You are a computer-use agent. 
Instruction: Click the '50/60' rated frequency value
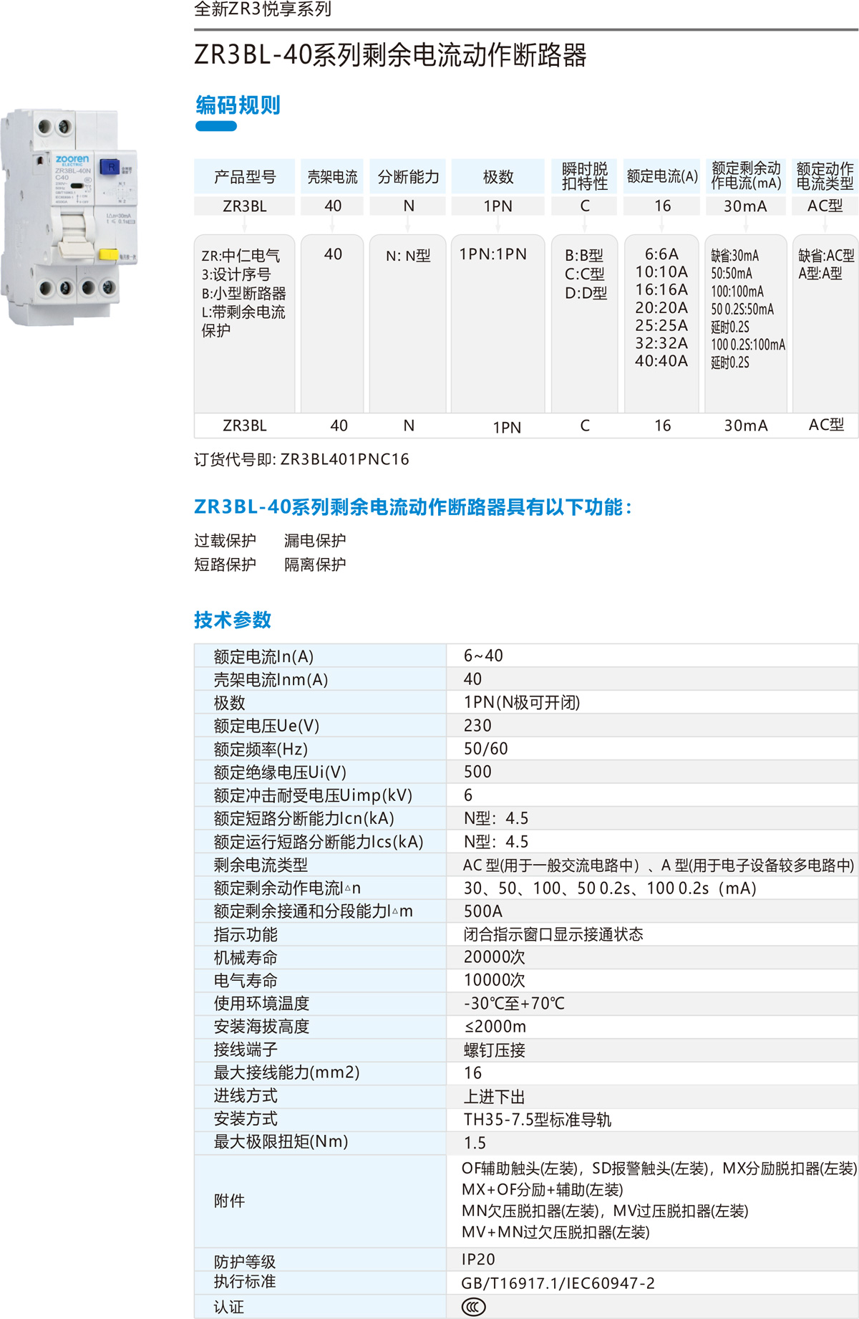click(x=485, y=749)
